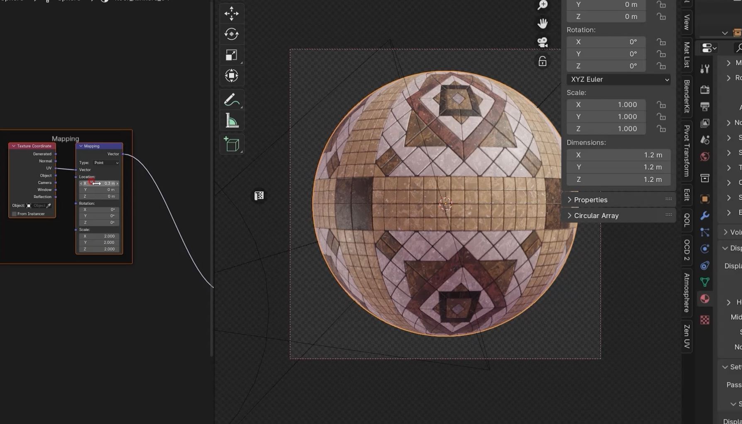Expand the Properties panel
Screen dimensions: 742x424
pyautogui.click(x=590, y=200)
